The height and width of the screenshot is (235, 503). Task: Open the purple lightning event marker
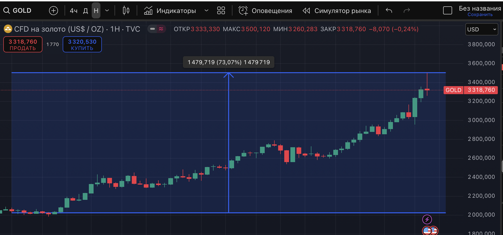(427, 219)
